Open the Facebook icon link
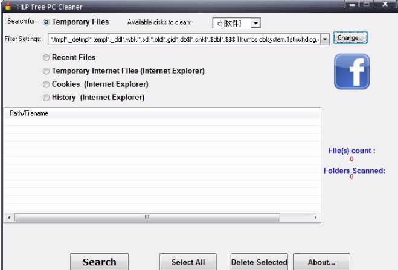The image size is (398, 270). 351,71
